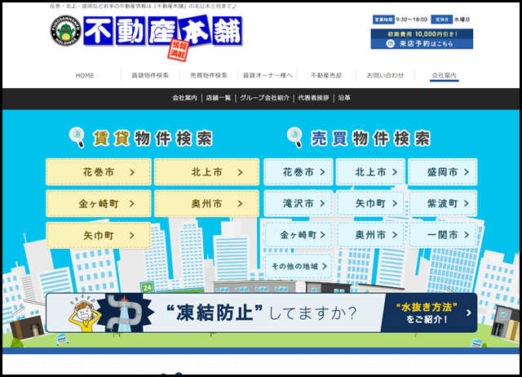Click the calendar icon in 来店予約 banner
This screenshot has width=522, height=377.
coord(391,43)
